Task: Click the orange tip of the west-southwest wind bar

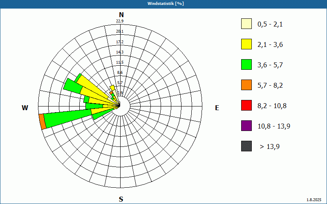Action: [43, 122]
